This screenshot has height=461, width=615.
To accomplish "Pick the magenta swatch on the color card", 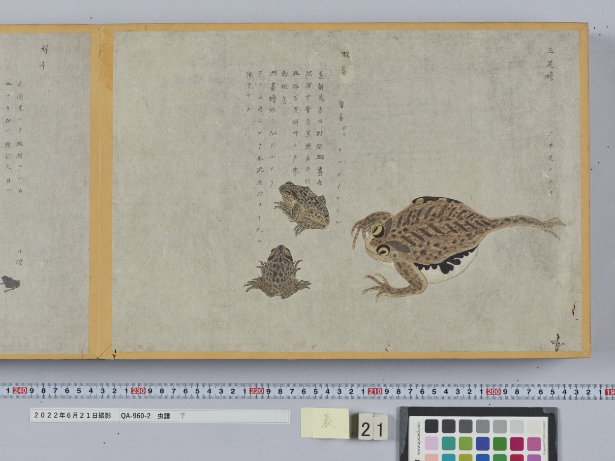I will (517, 443).
